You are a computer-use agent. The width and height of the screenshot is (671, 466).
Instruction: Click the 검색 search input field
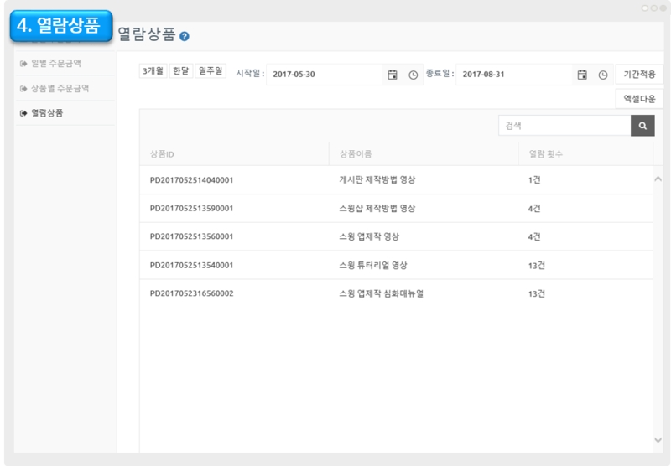pyautogui.click(x=564, y=126)
